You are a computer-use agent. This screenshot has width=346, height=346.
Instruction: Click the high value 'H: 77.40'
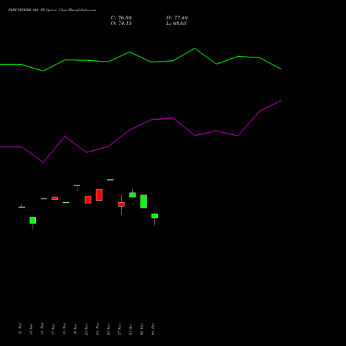pos(177,18)
